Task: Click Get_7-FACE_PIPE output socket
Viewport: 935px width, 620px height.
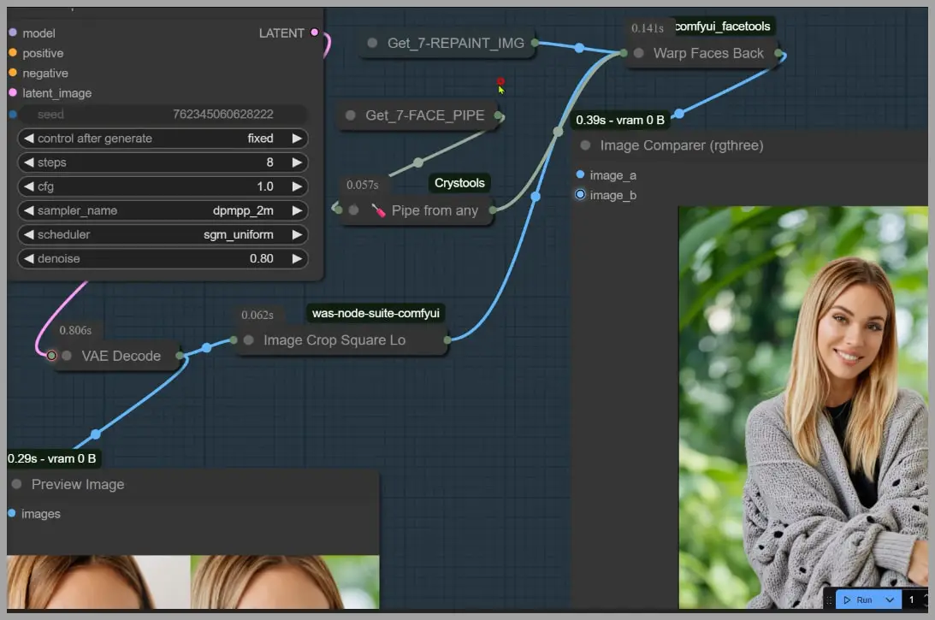Action: click(x=499, y=115)
